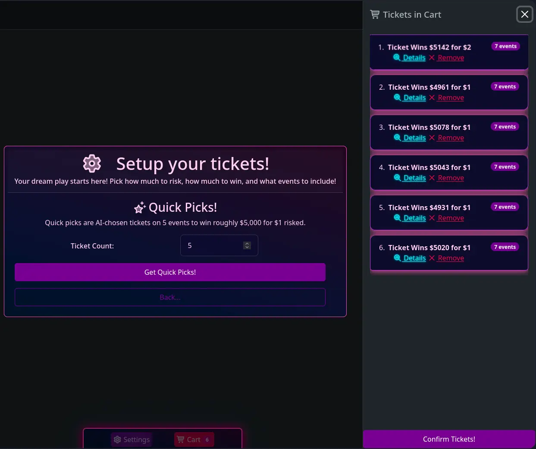This screenshot has height=449, width=536.
Task: Confirm Tickets at the panel bottom
Action: coord(449,439)
